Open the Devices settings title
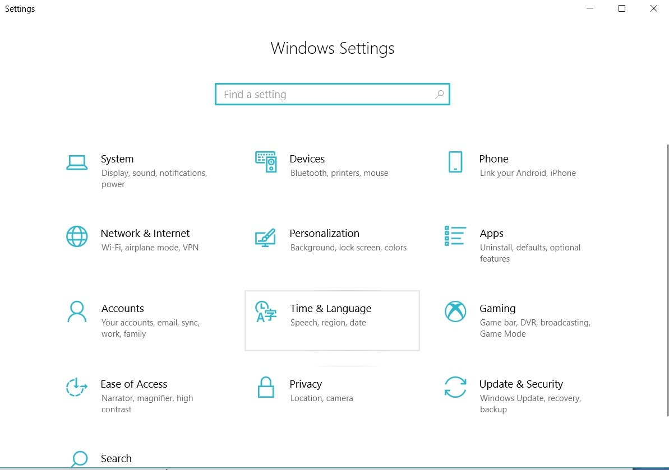 pos(307,159)
